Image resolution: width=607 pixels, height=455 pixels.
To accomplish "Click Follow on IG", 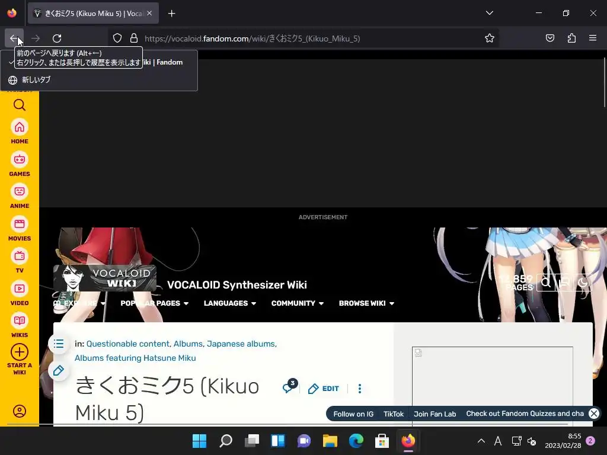I will pyautogui.click(x=353, y=414).
